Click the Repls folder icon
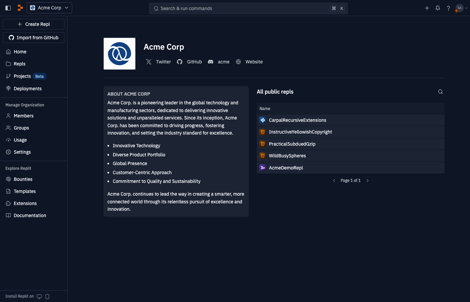The height and width of the screenshot is (302, 470). coord(8,64)
